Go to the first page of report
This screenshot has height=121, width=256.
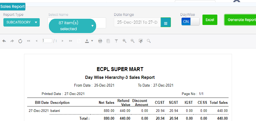tap(28, 41)
